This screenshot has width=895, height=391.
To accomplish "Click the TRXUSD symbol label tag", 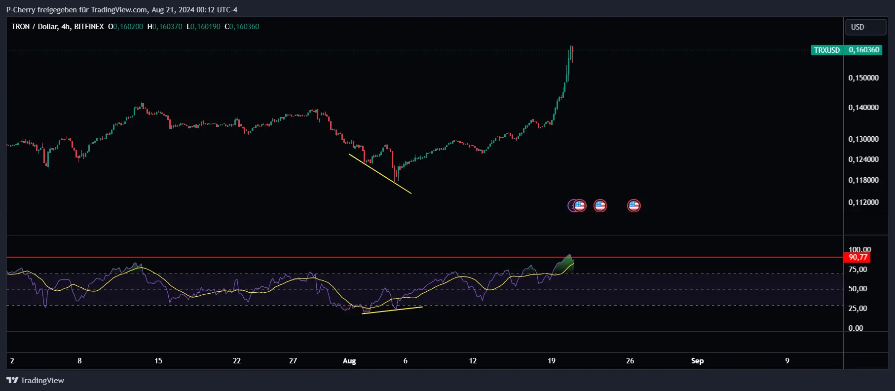I will click(x=827, y=50).
